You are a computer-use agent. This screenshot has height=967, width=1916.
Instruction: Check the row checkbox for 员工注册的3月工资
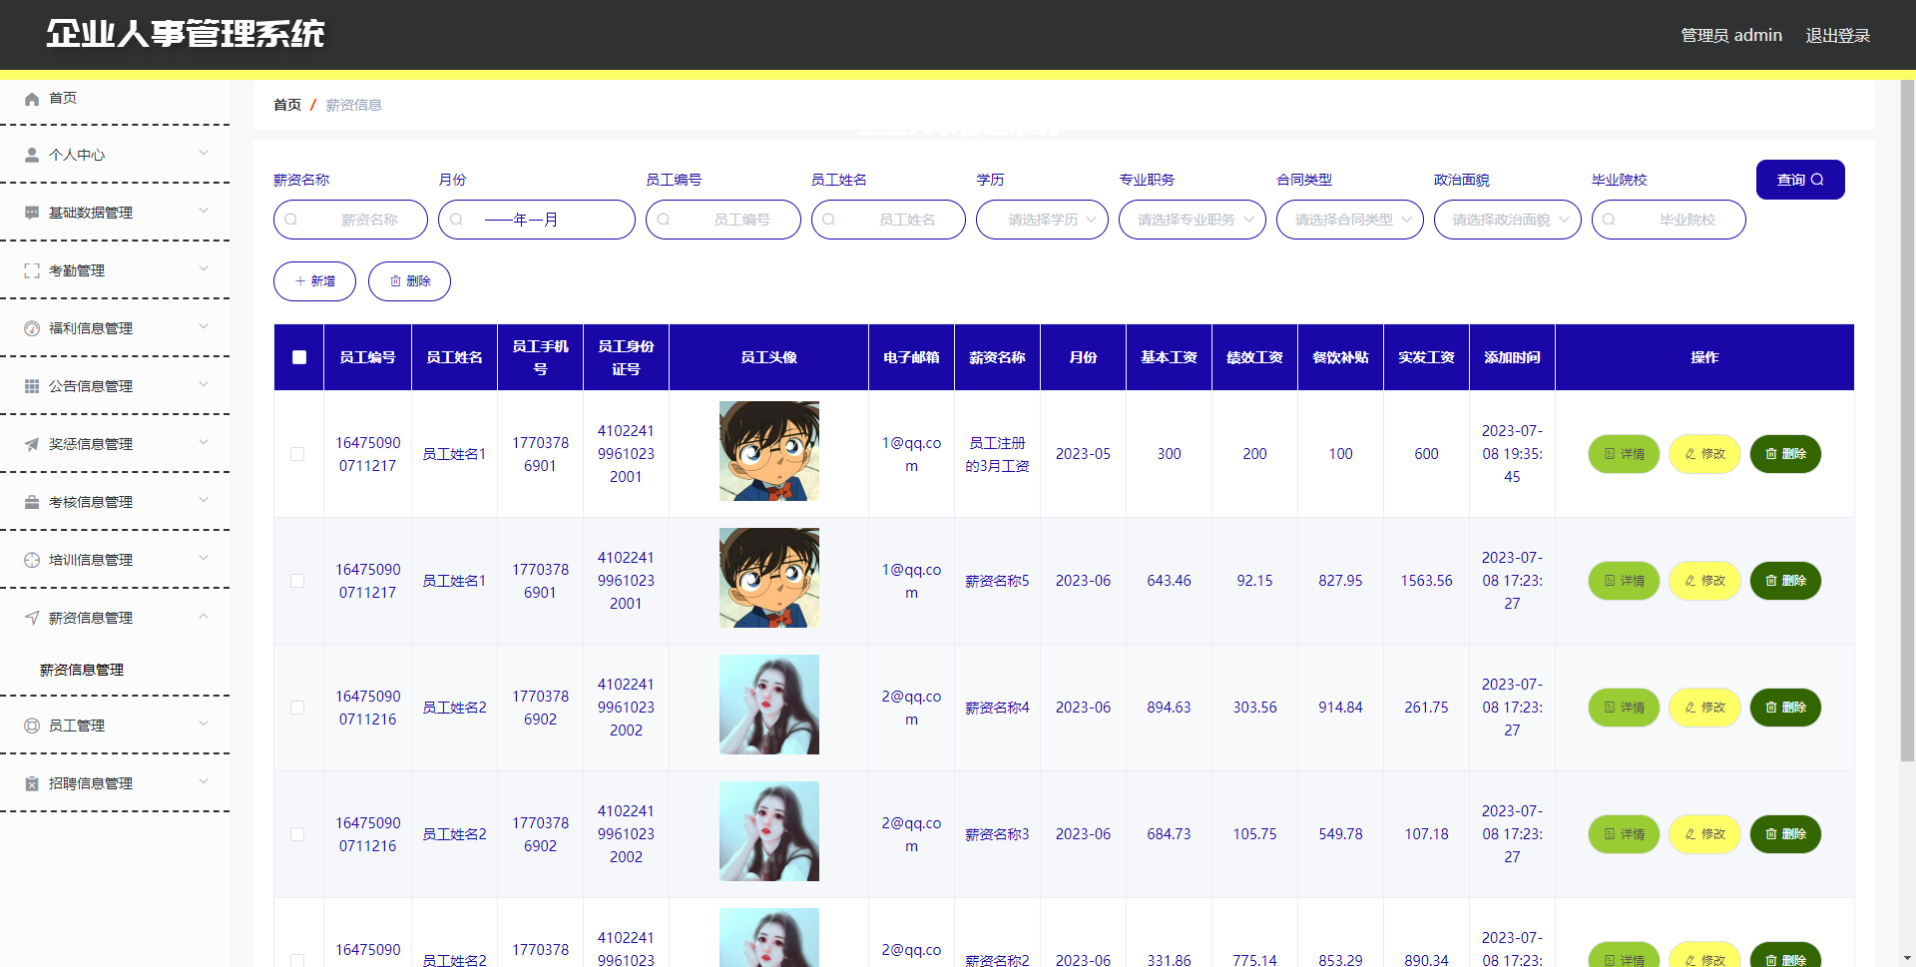(x=297, y=454)
